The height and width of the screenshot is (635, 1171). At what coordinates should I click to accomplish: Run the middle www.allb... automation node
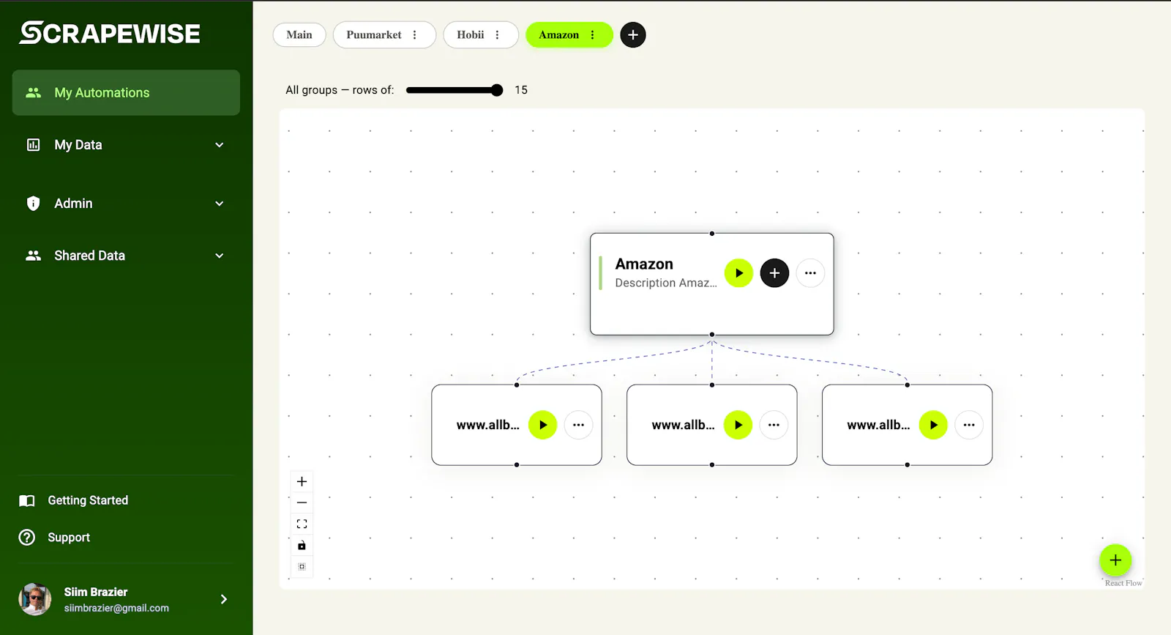738,425
